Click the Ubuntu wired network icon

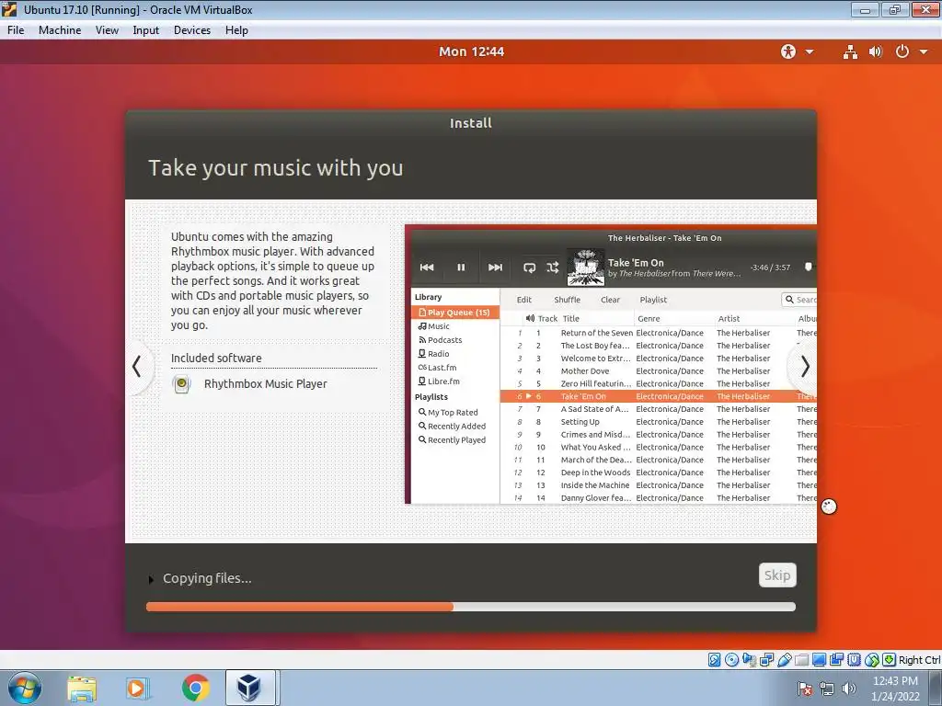[x=850, y=51]
